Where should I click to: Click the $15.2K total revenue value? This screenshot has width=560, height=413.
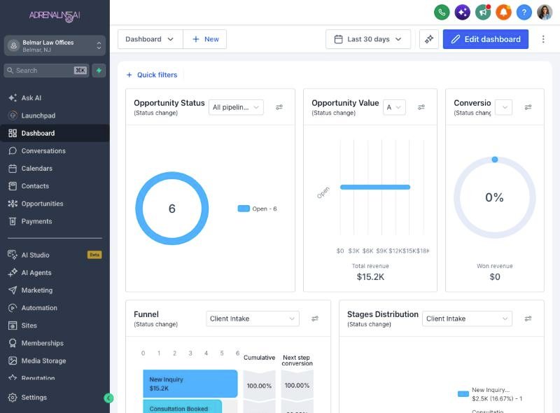click(370, 277)
